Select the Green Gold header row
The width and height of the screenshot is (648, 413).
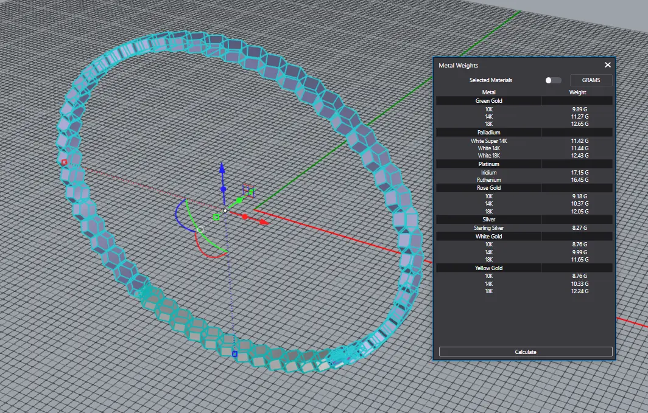point(524,101)
